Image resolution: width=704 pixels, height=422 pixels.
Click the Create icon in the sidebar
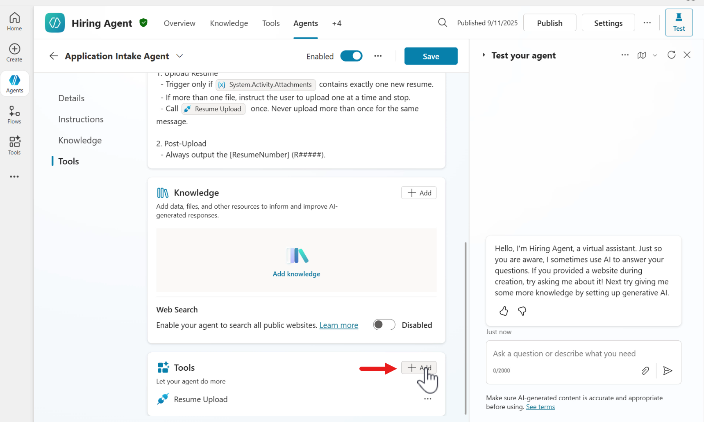14,53
